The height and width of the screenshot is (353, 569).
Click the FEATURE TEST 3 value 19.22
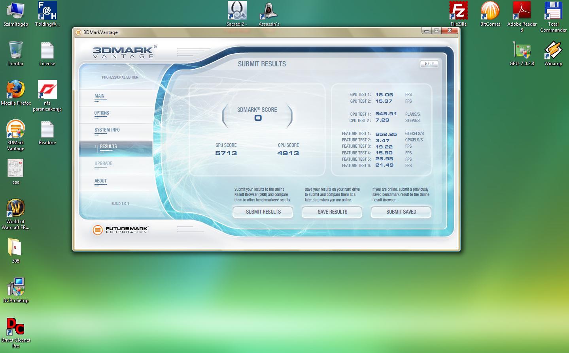384,147
